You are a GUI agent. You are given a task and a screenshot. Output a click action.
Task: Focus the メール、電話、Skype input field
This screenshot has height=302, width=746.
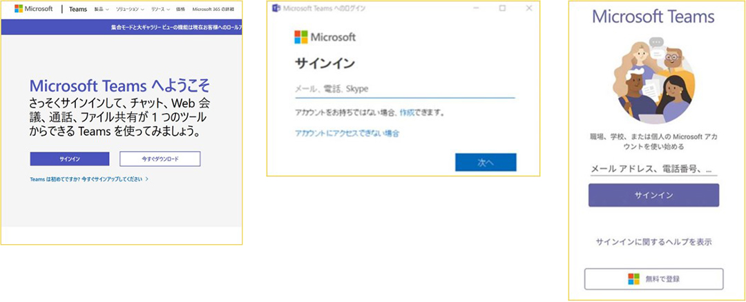click(x=405, y=89)
